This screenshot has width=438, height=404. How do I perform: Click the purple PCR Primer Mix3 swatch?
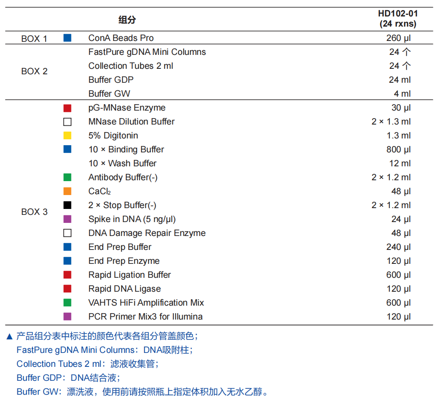point(67,316)
